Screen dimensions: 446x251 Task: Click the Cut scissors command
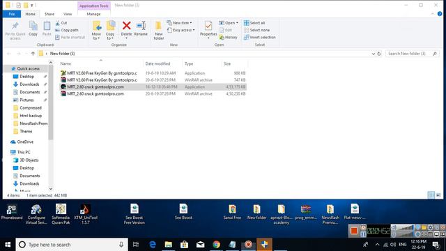pyautogui.click(x=61, y=23)
